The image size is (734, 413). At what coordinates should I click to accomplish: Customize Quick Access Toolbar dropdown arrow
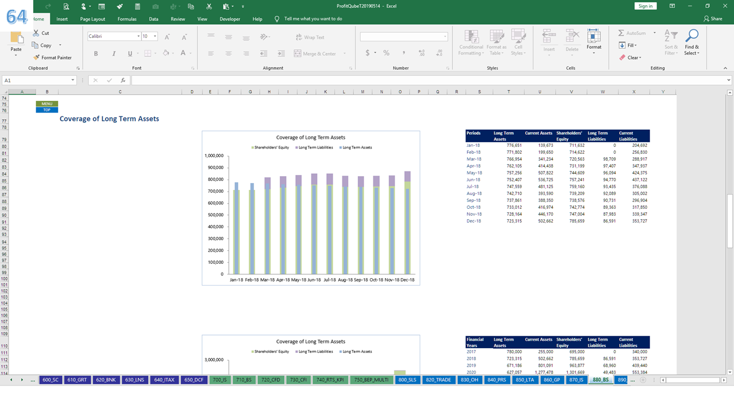tap(243, 6)
